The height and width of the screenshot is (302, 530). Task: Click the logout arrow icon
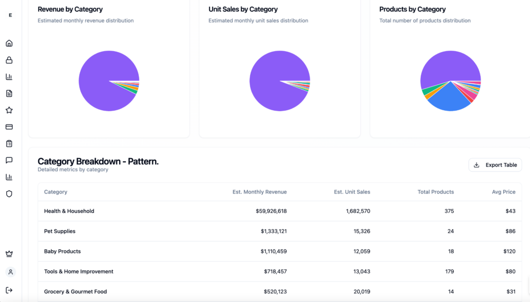click(x=9, y=290)
